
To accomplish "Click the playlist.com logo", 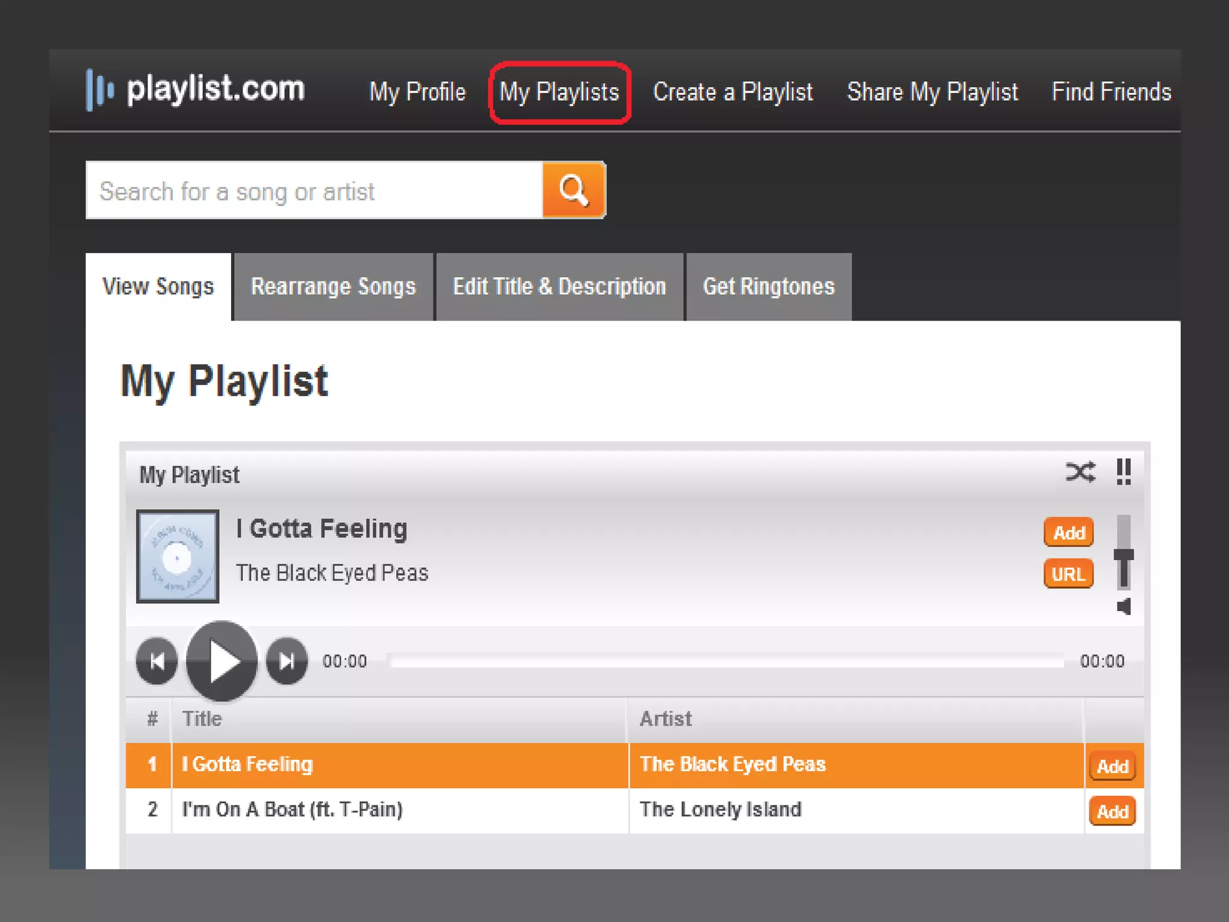I will tap(196, 90).
